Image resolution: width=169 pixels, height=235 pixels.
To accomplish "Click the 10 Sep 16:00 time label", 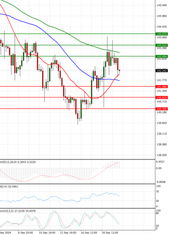I will pyautogui.click(x=47, y=233).
